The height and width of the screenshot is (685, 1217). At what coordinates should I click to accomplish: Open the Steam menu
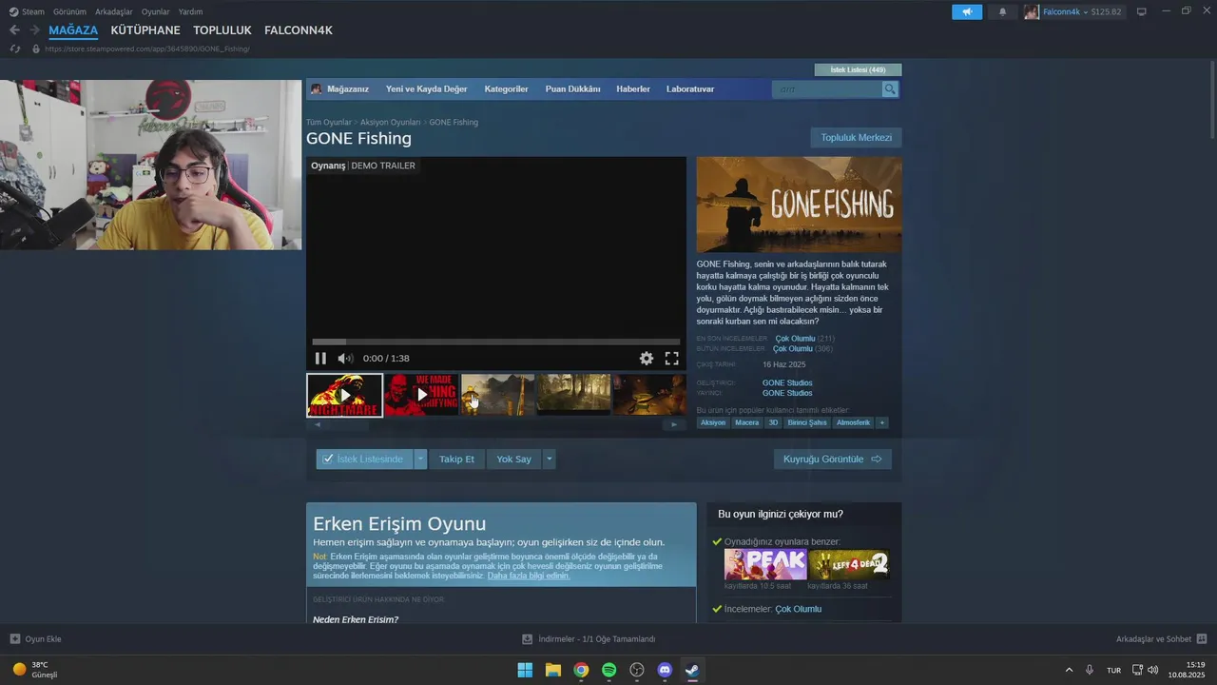click(27, 12)
